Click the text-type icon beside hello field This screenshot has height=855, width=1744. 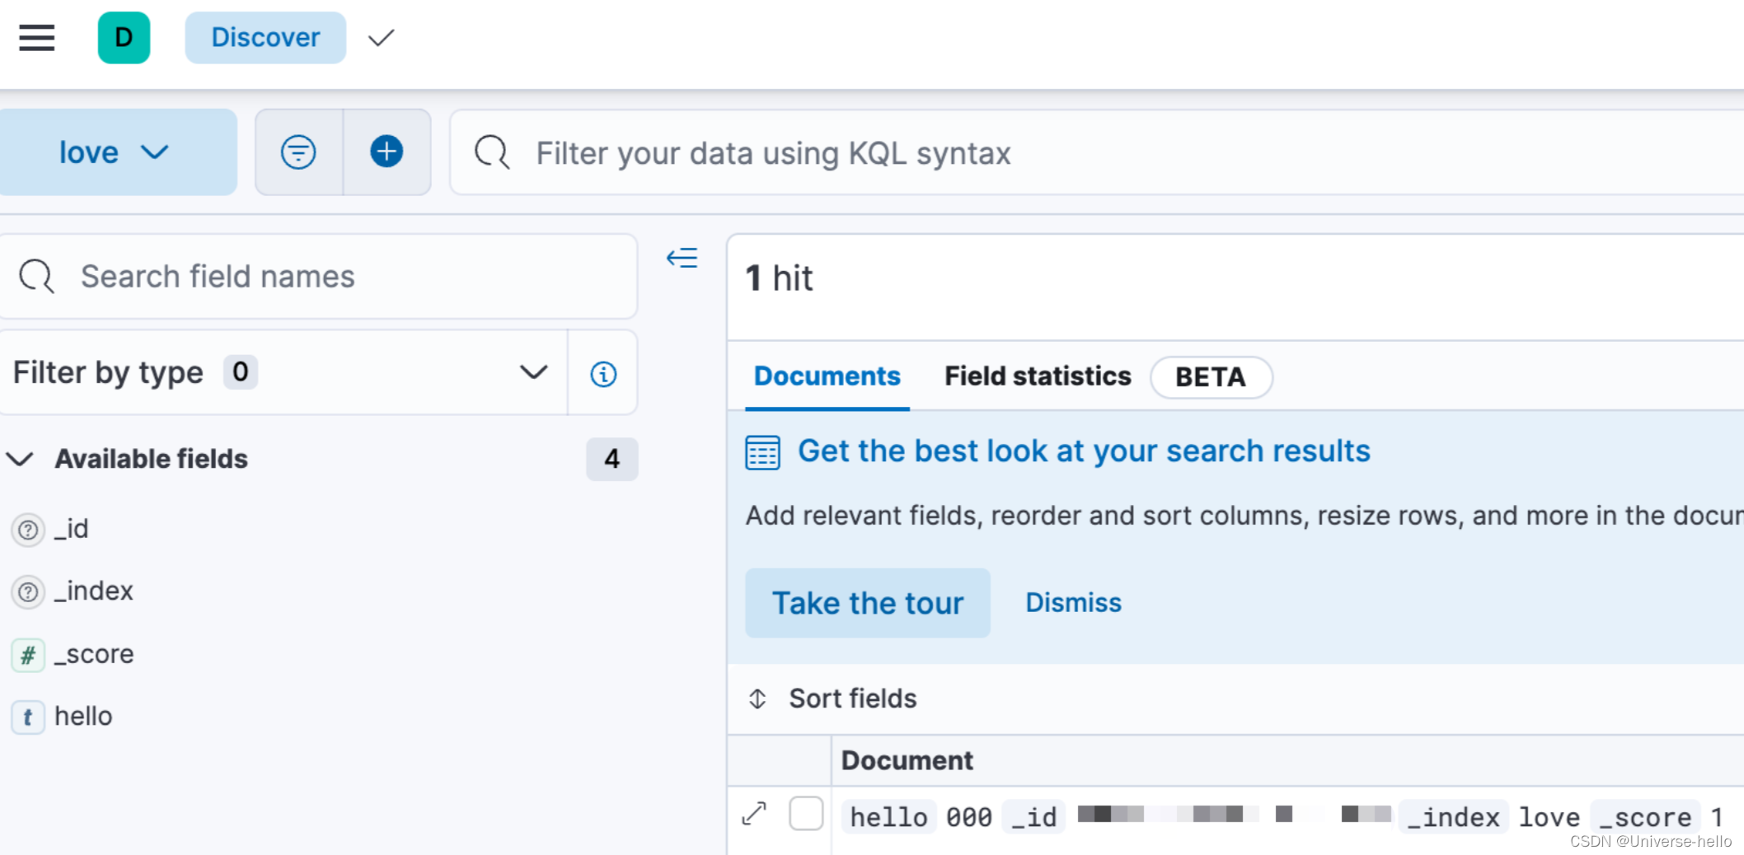coord(27,717)
